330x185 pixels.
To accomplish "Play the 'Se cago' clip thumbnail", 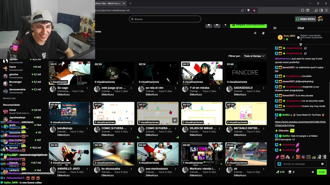I will (70, 73).
